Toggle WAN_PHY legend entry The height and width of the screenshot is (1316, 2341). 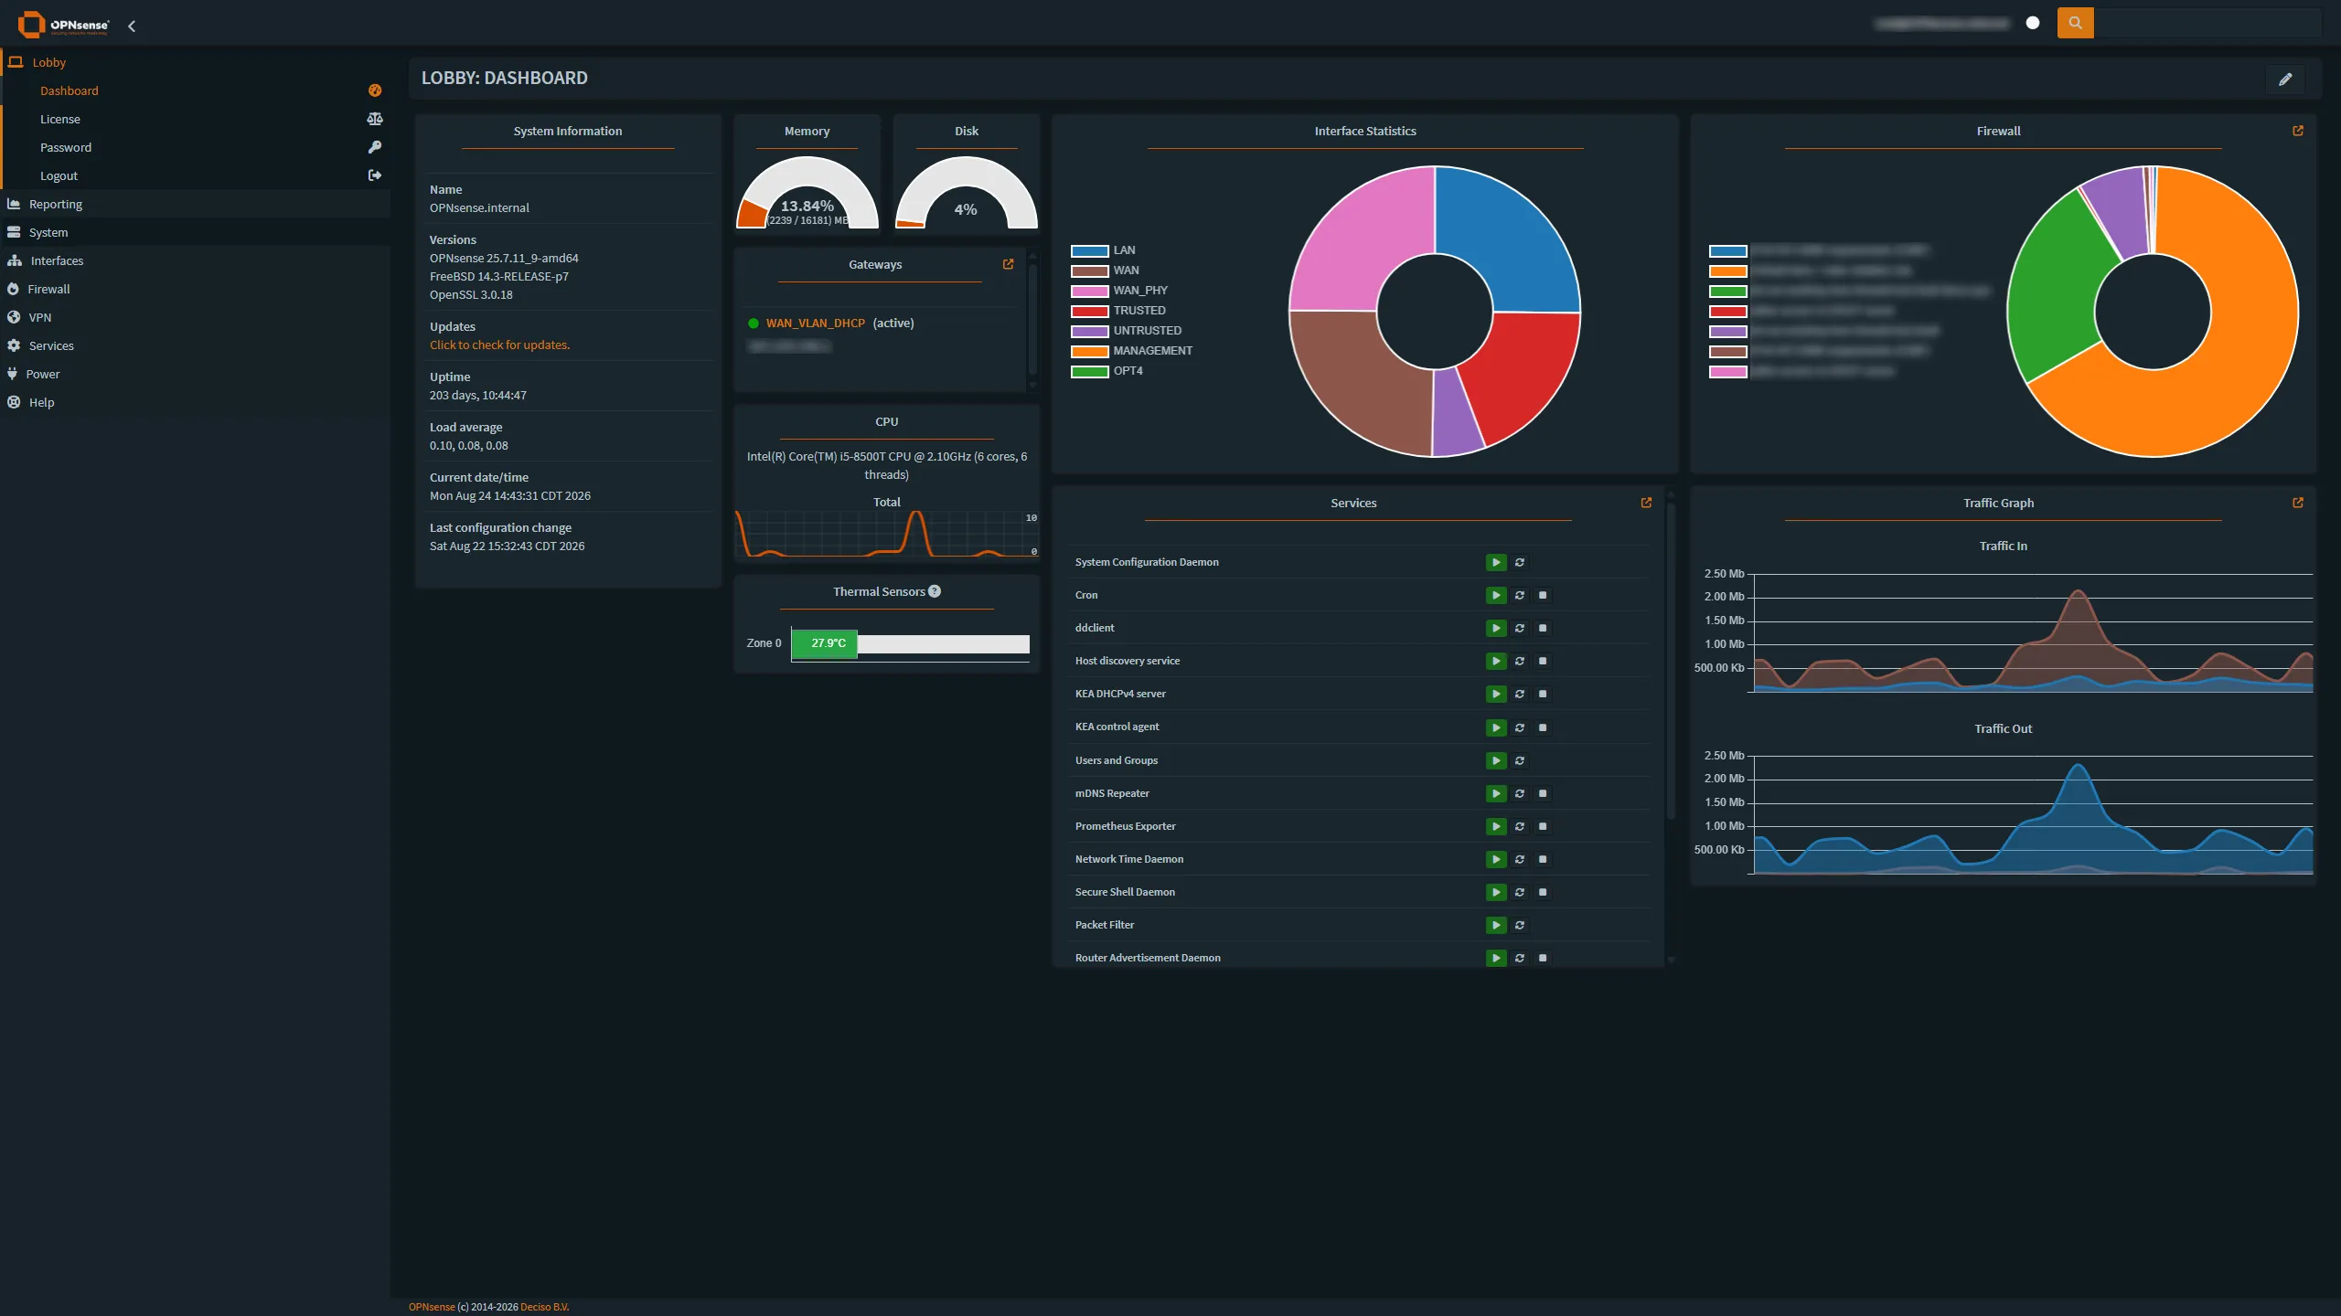pyautogui.click(x=1119, y=291)
